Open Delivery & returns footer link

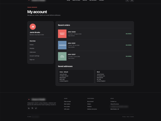[92, 109]
